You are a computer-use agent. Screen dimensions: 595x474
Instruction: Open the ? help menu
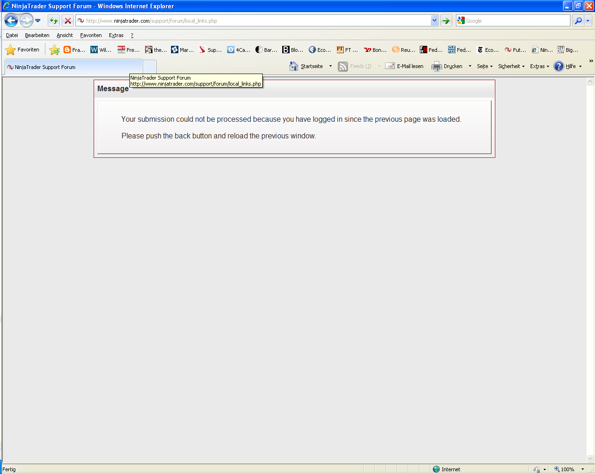click(132, 35)
